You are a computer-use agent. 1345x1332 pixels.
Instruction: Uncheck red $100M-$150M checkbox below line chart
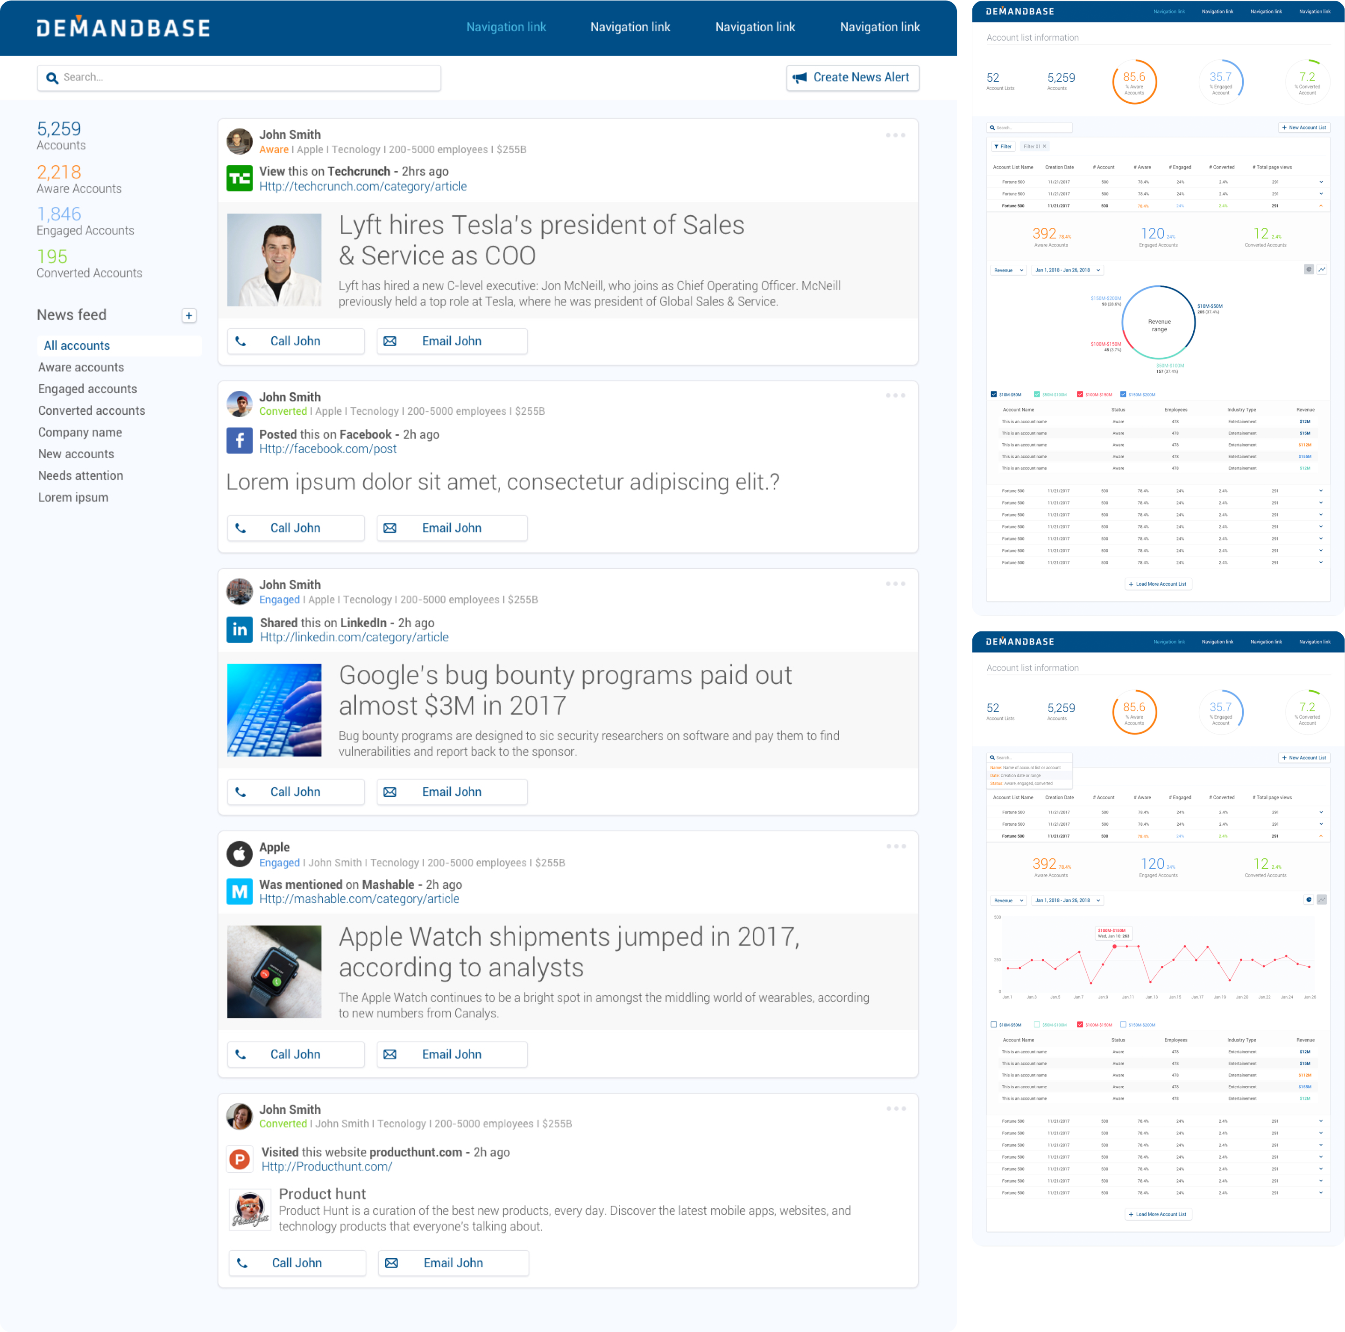click(x=1080, y=1024)
